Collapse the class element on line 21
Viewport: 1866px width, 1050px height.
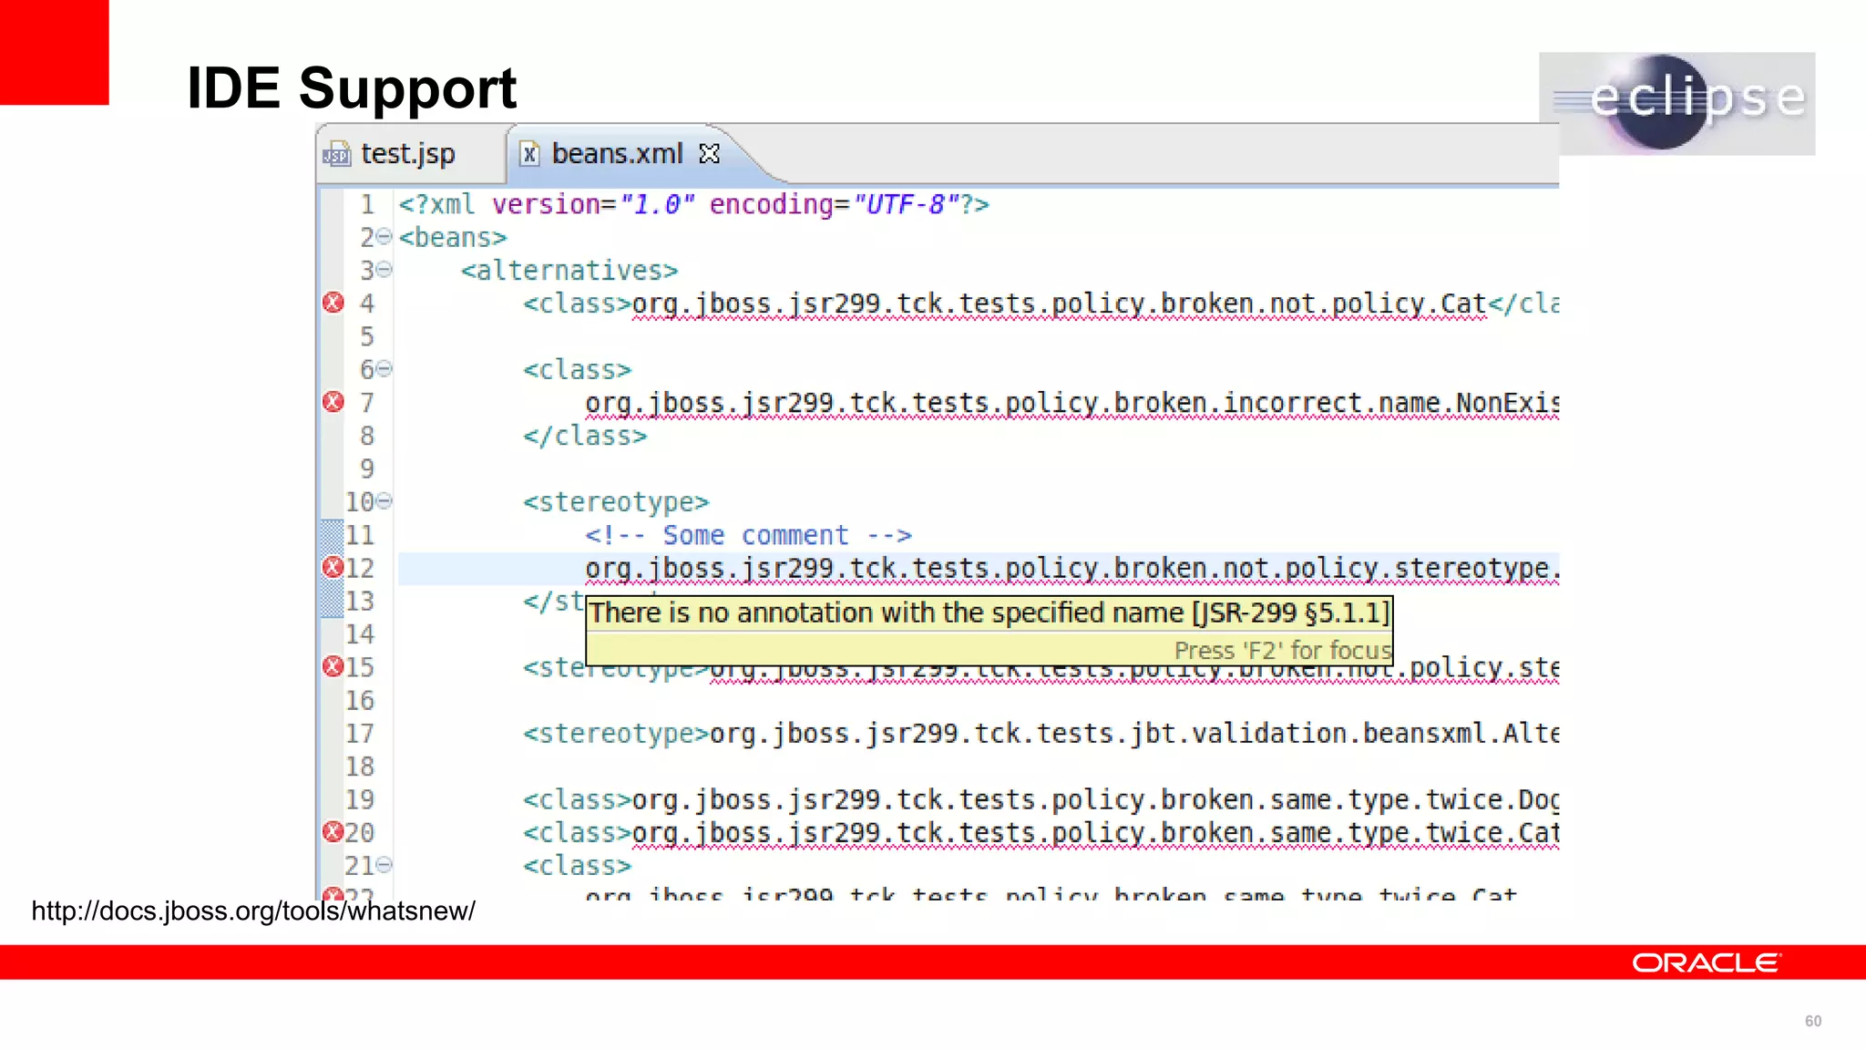coord(384,865)
